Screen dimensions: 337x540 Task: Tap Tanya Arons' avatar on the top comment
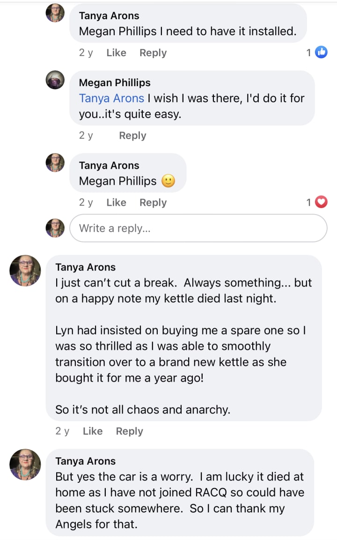pos(55,13)
